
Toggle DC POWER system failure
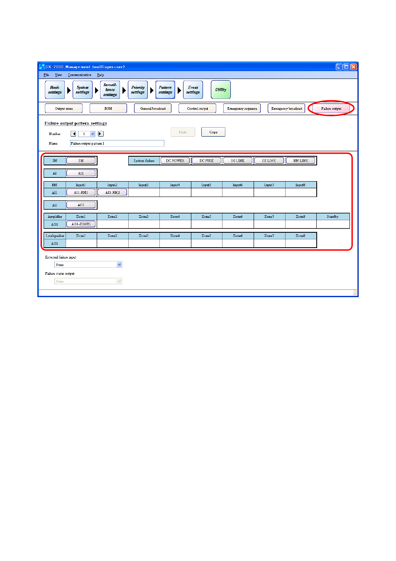[x=175, y=160]
